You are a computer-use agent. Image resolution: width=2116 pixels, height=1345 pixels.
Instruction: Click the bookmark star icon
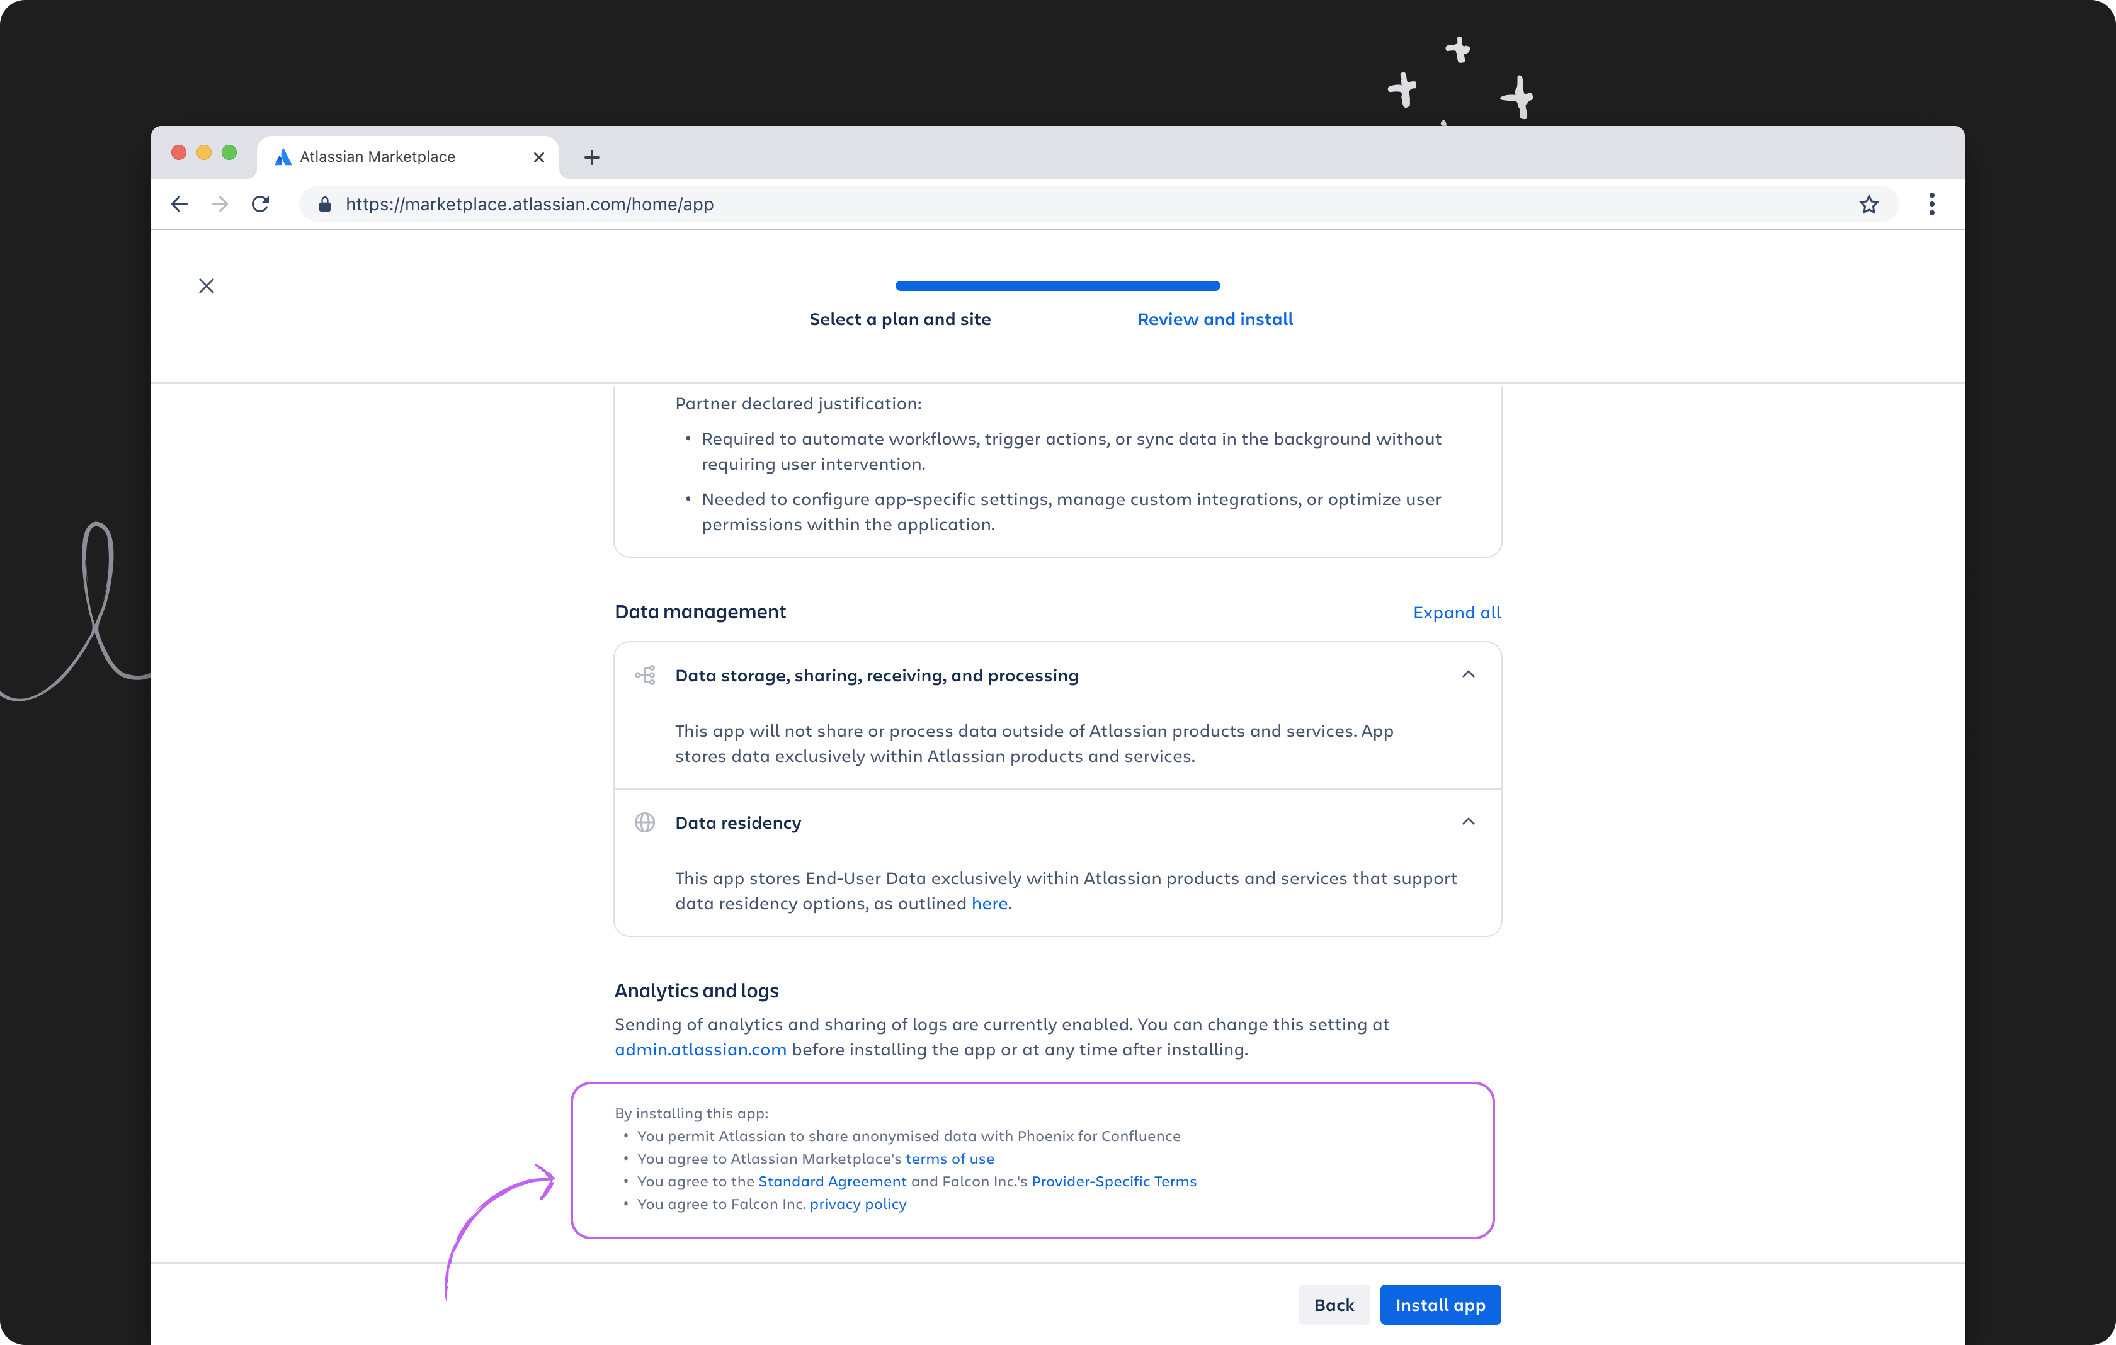coord(1870,204)
